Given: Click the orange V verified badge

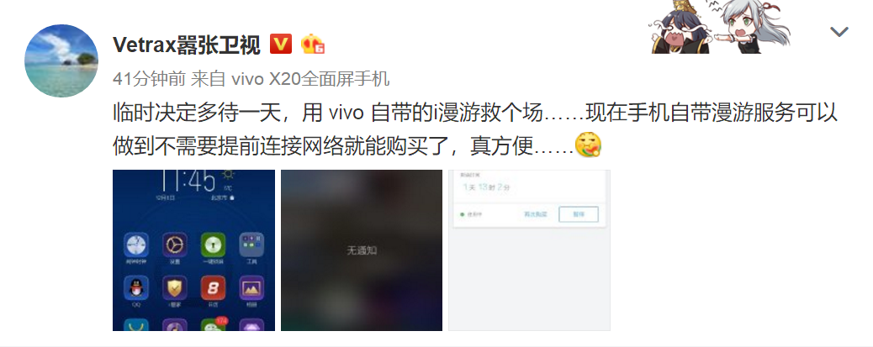Looking at the screenshot, I should pyautogui.click(x=281, y=44).
